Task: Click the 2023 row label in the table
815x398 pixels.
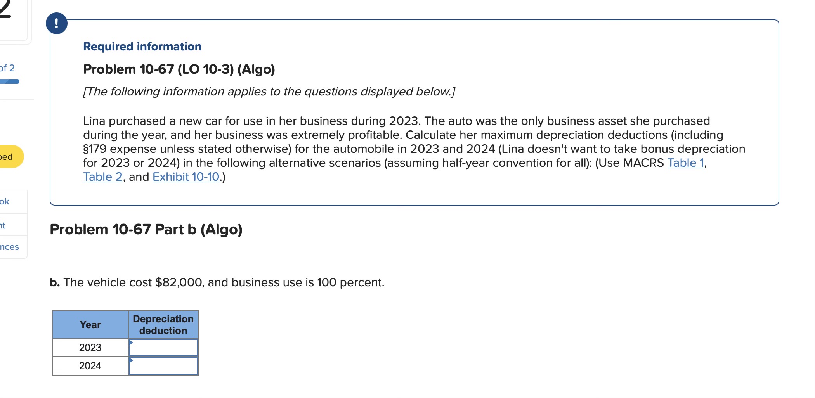Action: pyautogui.click(x=90, y=347)
